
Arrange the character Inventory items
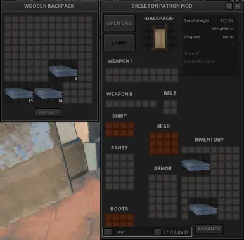(x=209, y=229)
